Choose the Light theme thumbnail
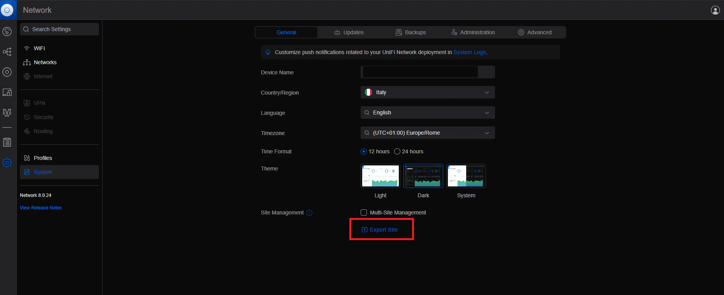724x295 pixels. click(380, 176)
